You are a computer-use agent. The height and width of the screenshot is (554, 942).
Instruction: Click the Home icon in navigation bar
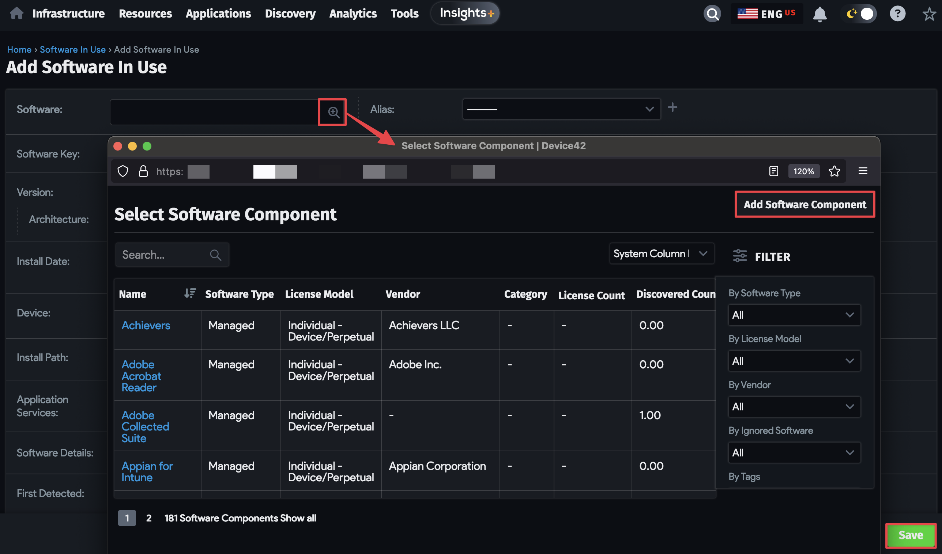(x=16, y=14)
